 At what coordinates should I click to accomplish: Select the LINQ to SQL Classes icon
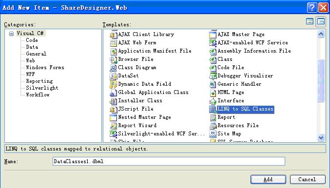(213, 110)
